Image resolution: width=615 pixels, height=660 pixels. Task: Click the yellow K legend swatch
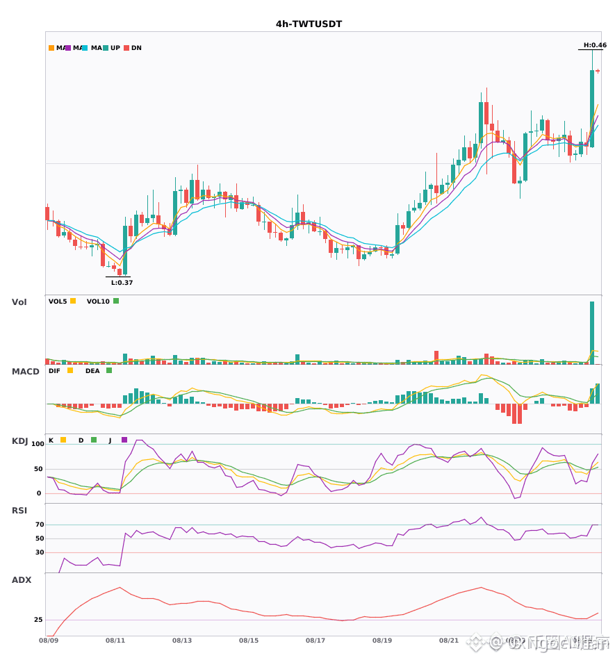[63, 440]
